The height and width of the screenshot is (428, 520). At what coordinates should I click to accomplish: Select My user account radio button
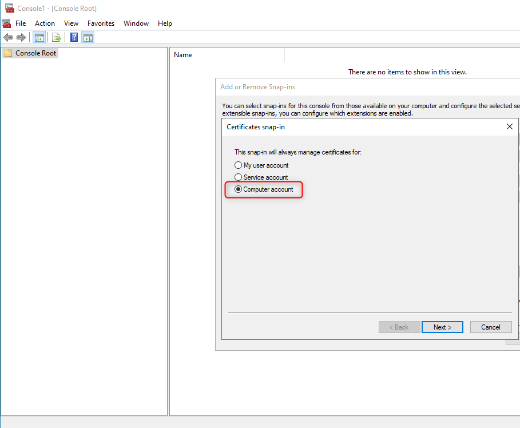[x=238, y=165]
